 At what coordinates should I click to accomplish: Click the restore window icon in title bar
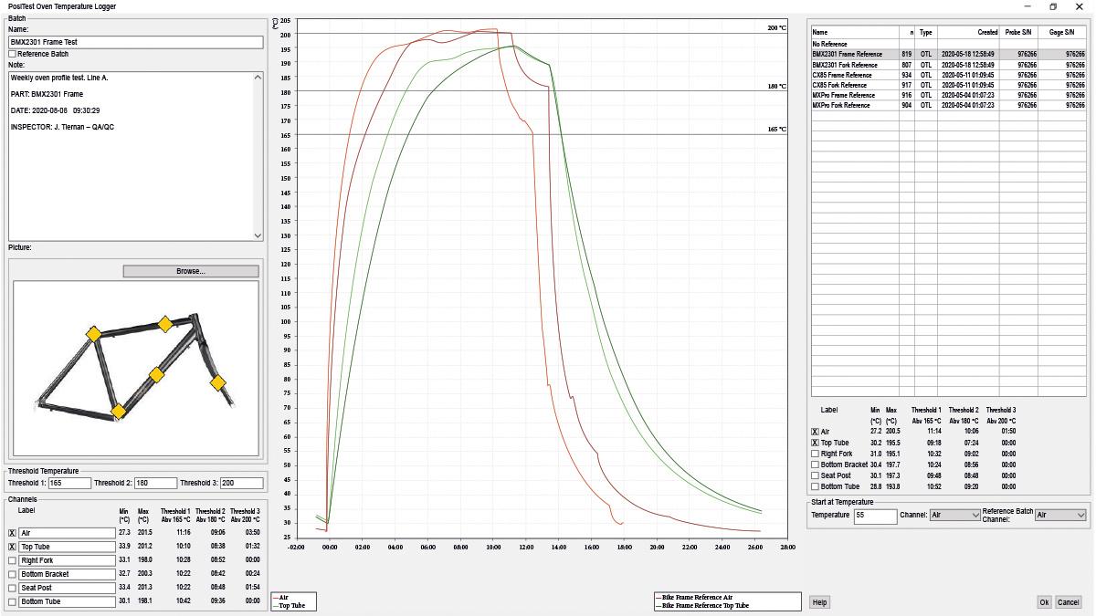pyautogui.click(x=1052, y=6)
